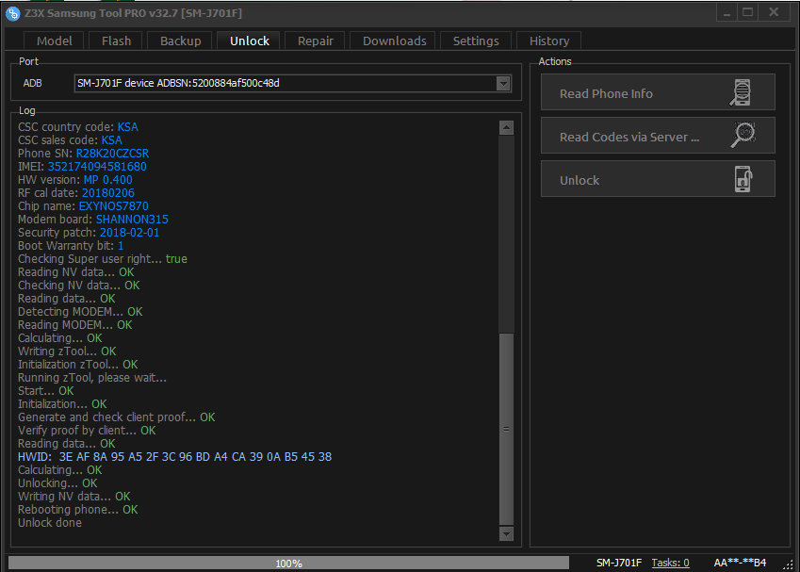
Task: Click Chip name EXYNOS7870 value
Action: tap(114, 206)
